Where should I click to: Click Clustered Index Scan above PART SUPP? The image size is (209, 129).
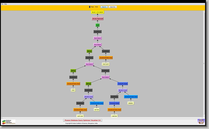tap(106, 58)
